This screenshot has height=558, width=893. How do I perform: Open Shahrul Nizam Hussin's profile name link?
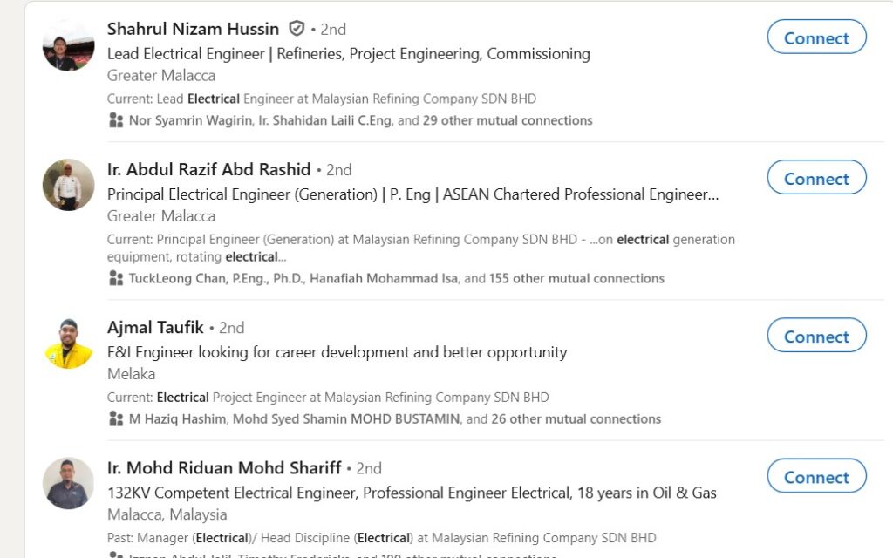tap(193, 29)
